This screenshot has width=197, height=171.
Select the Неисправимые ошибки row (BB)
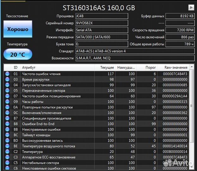(96, 129)
